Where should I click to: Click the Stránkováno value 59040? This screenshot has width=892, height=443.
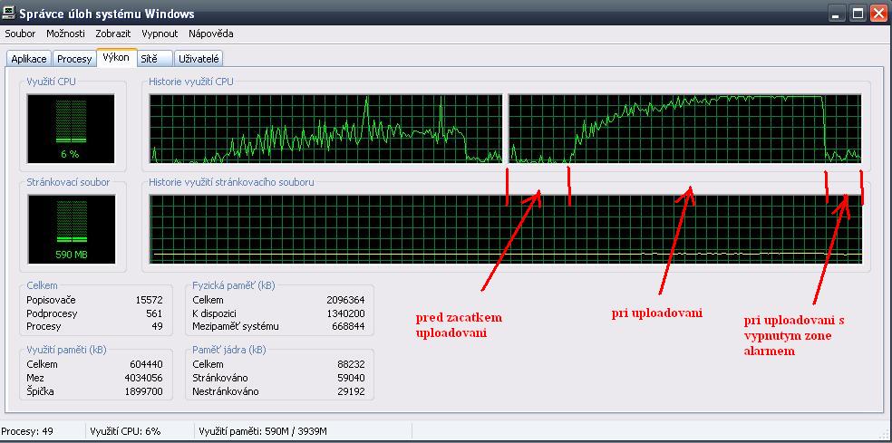351,378
